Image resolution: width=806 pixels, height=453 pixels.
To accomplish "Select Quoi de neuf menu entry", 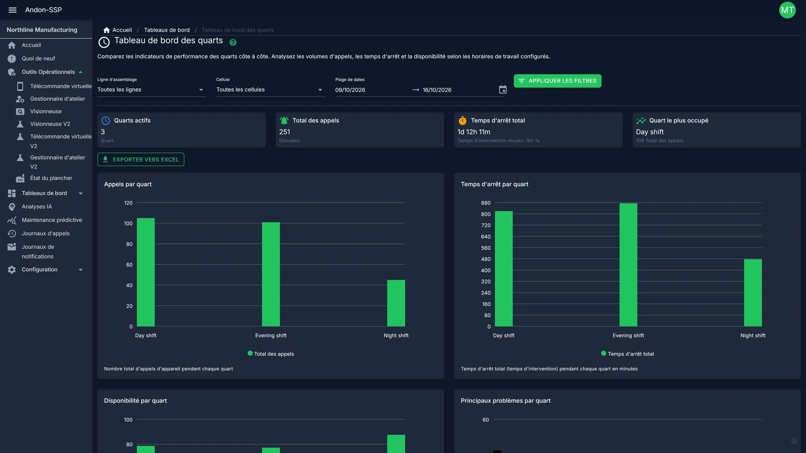I will pyautogui.click(x=46, y=58).
